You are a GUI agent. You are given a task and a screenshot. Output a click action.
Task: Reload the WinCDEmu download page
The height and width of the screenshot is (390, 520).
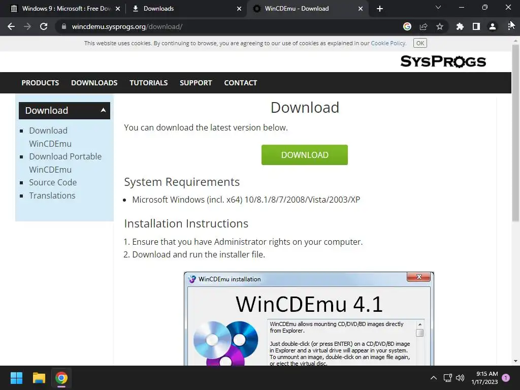click(44, 26)
